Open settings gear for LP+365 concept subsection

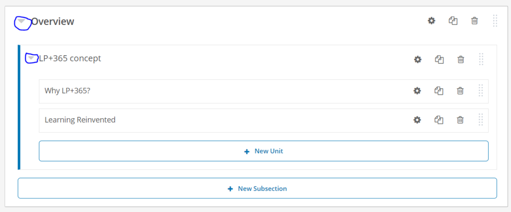click(x=418, y=59)
